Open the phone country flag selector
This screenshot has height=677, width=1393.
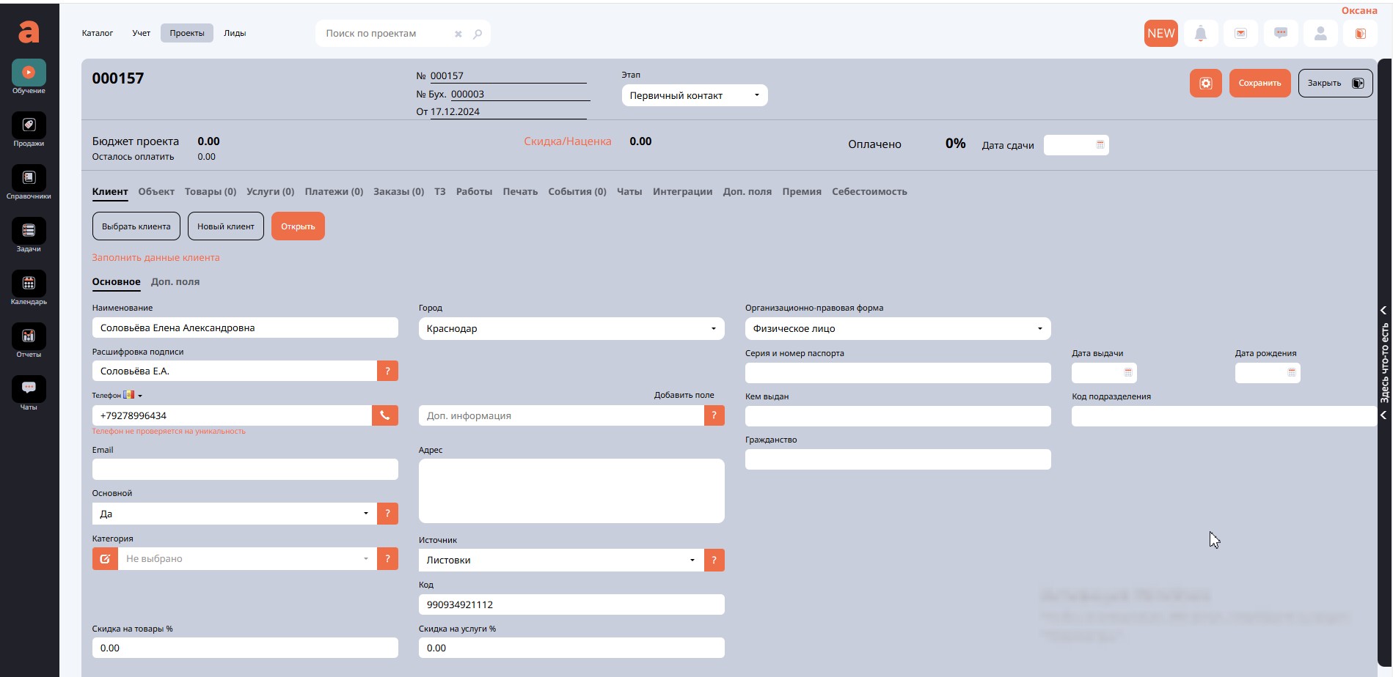click(x=132, y=396)
